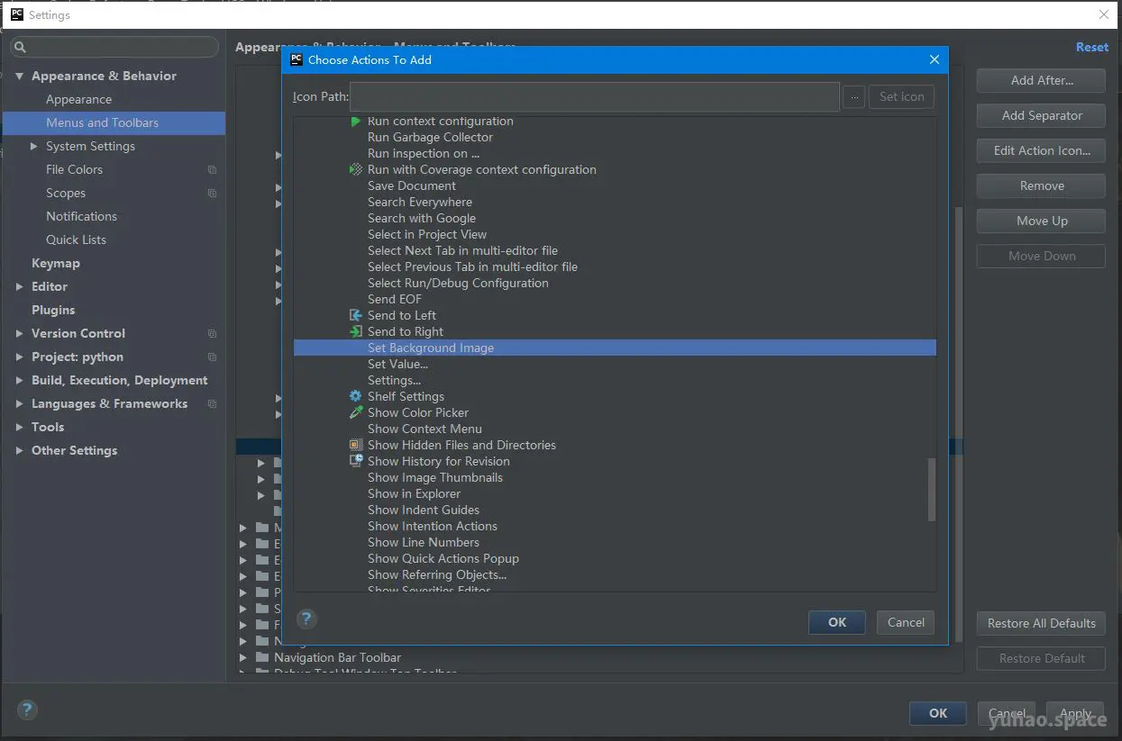The width and height of the screenshot is (1122, 741).
Task: Expand the Languages & Frameworks section
Action: pyautogui.click(x=19, y=403)
